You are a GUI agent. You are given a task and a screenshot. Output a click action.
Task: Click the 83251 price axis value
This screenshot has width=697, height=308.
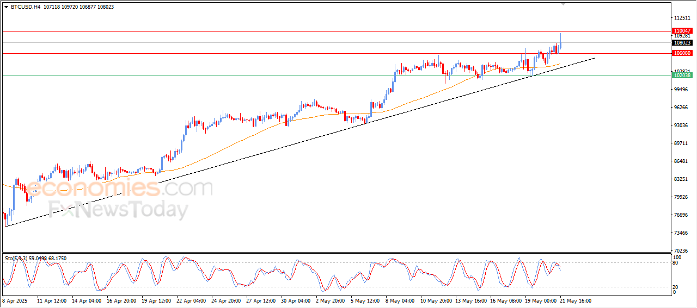click(682, 179)
